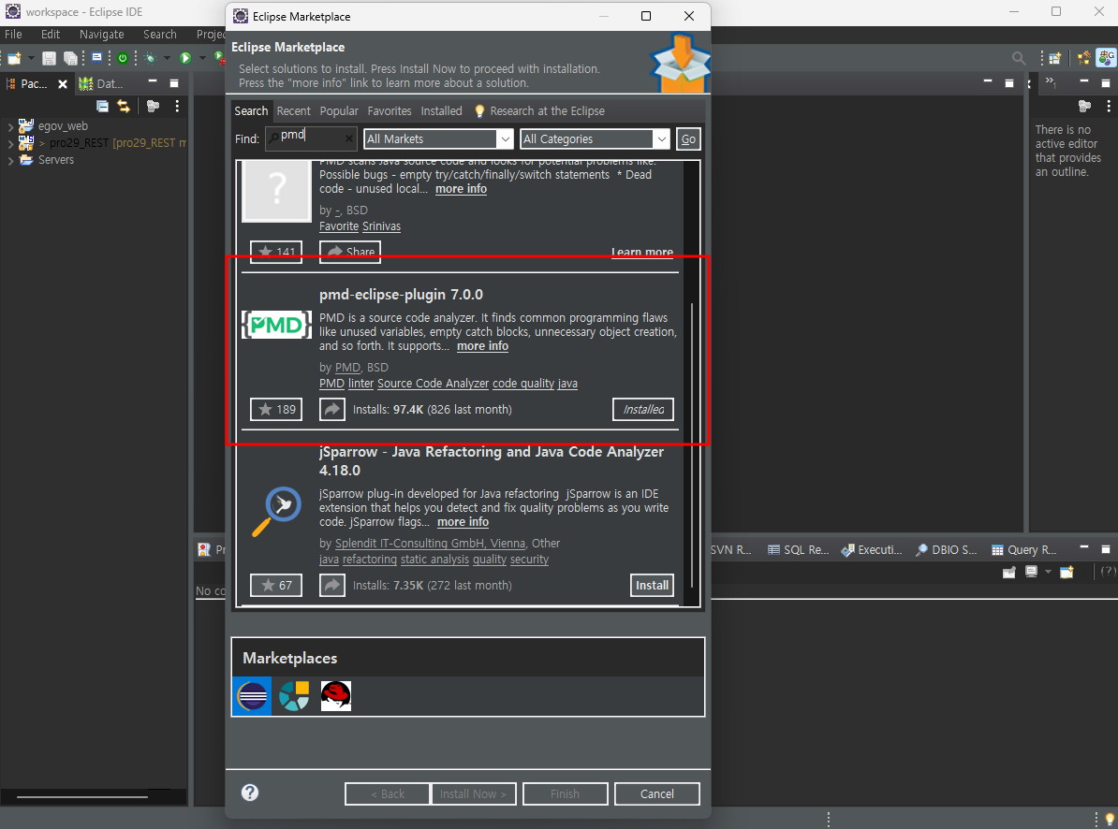The image size is (1118, 829).
Task: Click the help question mark icon
Action: (x=250, y=793)
